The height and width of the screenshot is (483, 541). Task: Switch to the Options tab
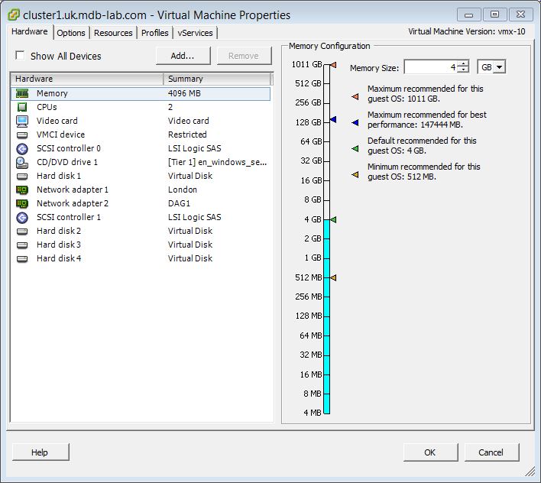[71, 33]
